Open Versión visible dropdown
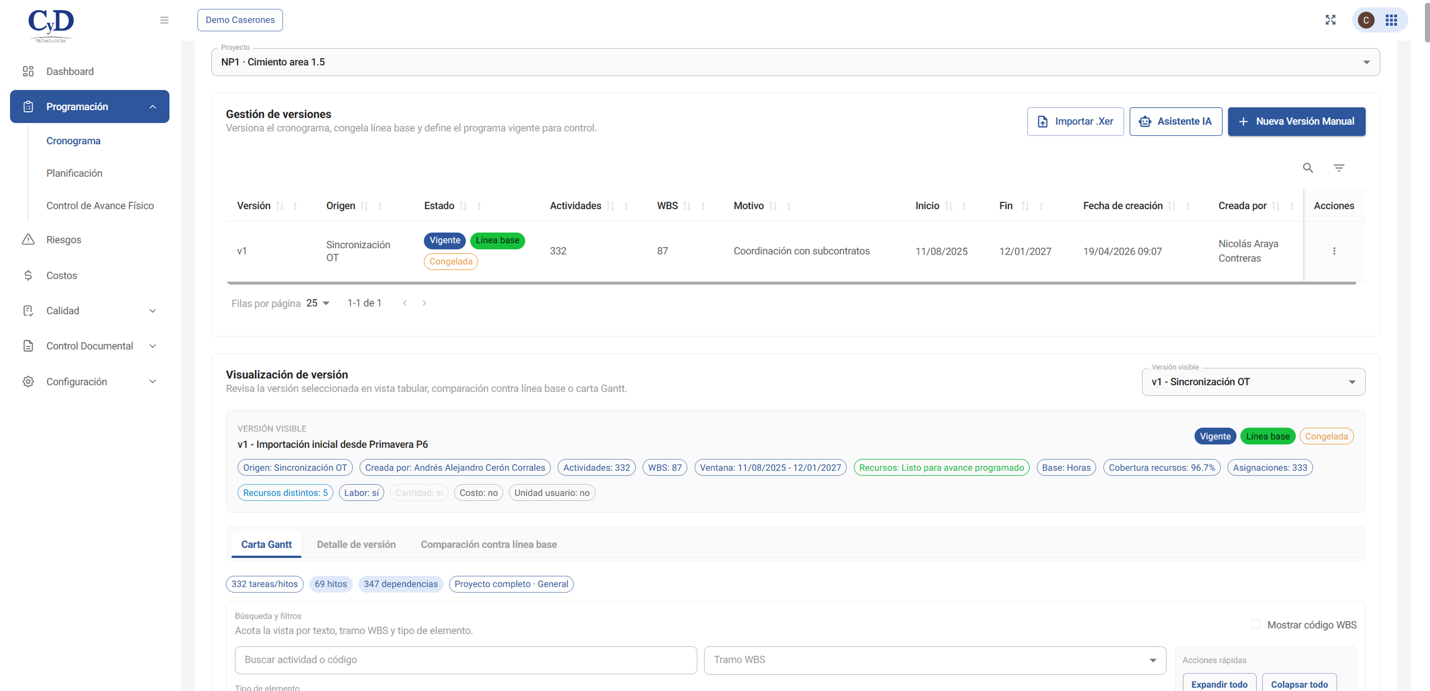Image resolution: width=1430 pixels, height=691 pixels. pos(1253,382)
